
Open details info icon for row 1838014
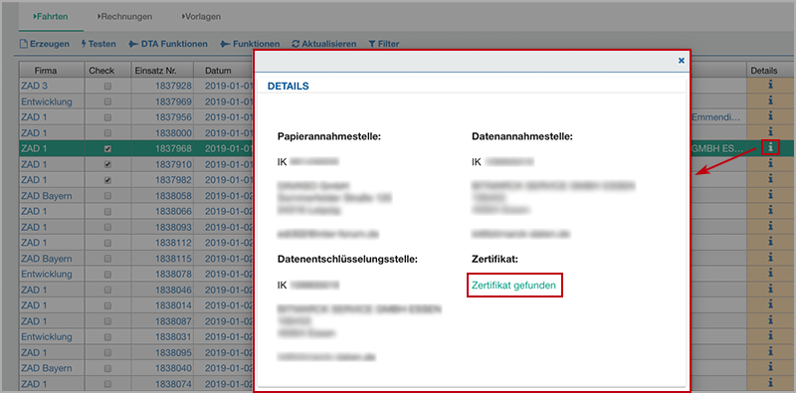[770, 305]
